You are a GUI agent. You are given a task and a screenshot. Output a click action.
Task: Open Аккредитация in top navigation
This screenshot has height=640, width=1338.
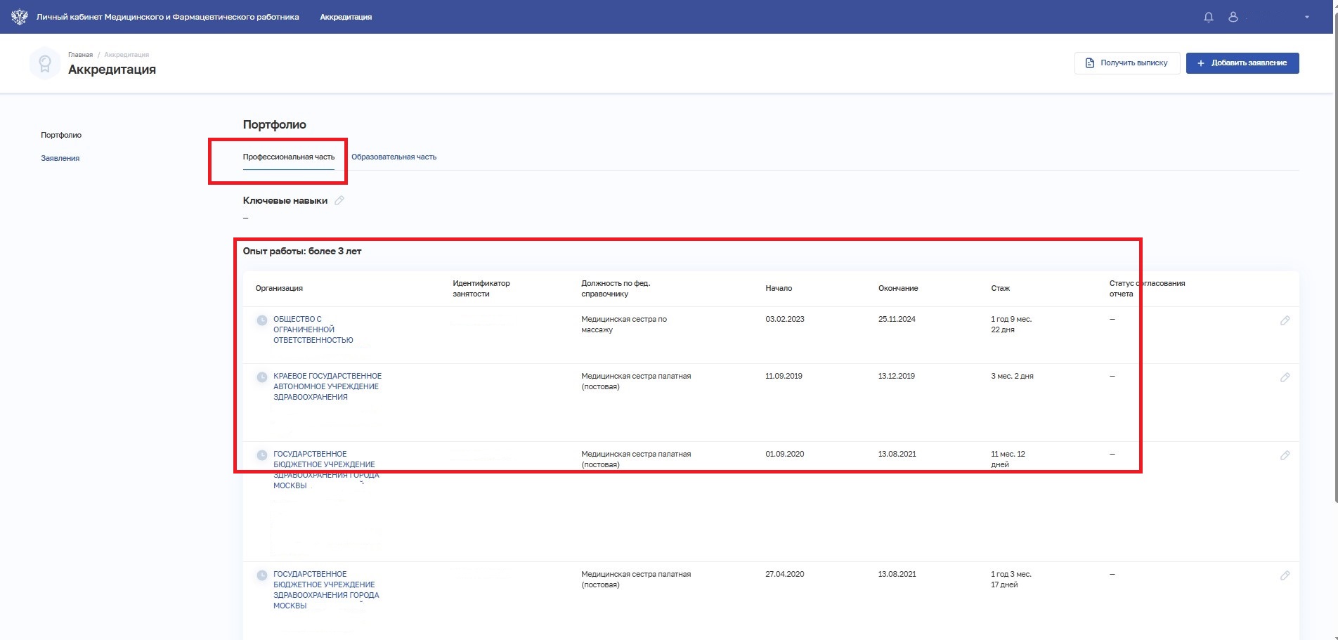click(346, 17)
